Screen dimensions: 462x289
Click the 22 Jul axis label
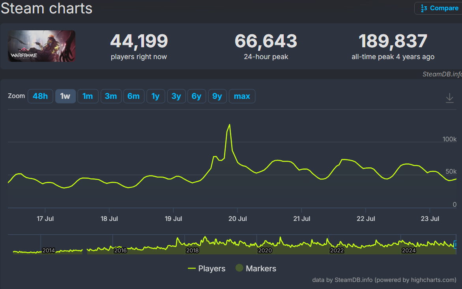366,219
